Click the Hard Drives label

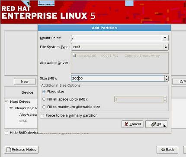tap(20, 101)
